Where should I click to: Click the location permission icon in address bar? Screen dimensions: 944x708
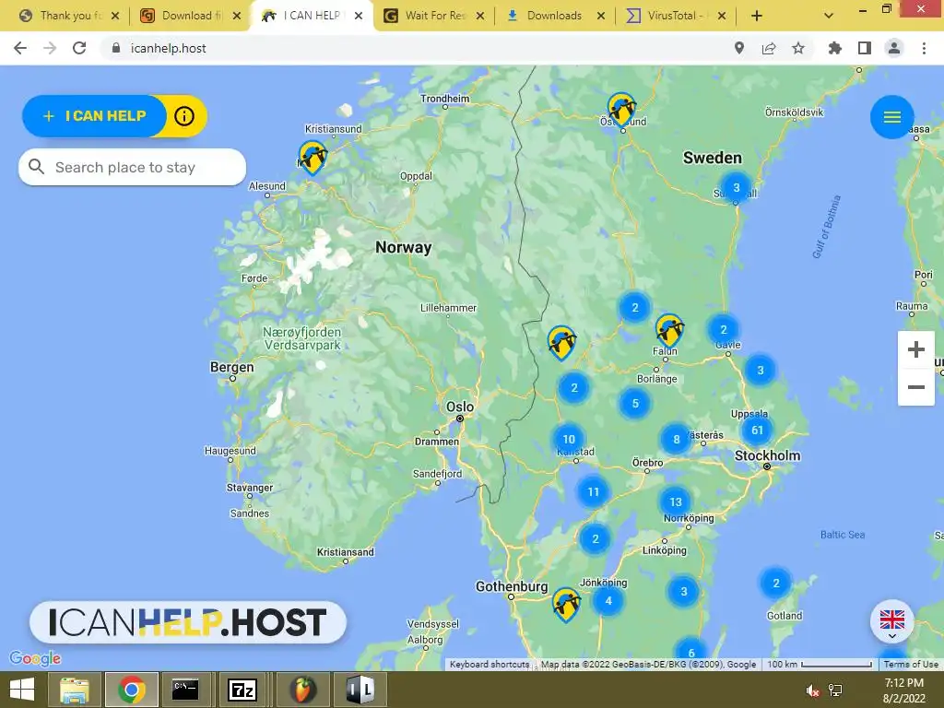738,48
